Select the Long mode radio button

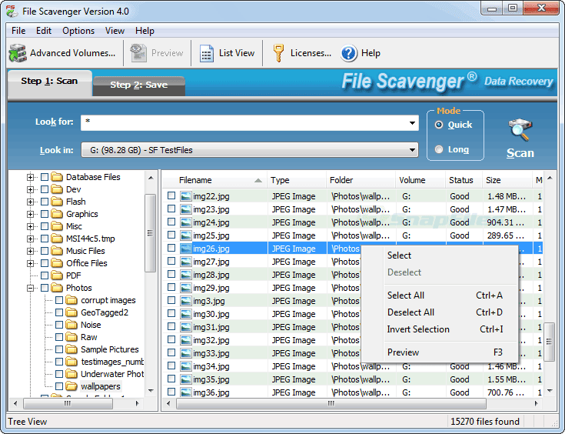point(438,149)
